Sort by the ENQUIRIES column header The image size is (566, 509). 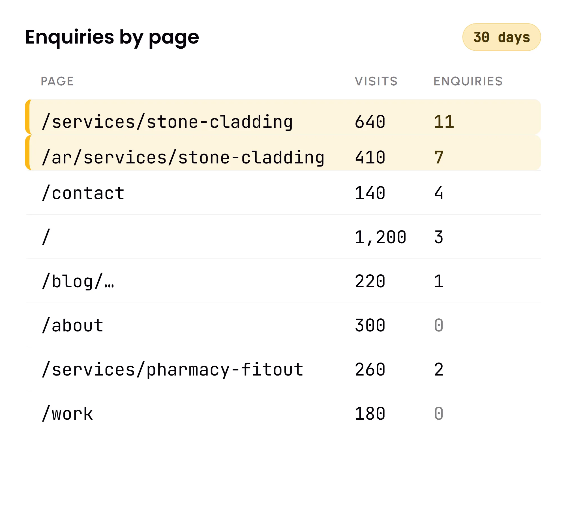[468, 81]
